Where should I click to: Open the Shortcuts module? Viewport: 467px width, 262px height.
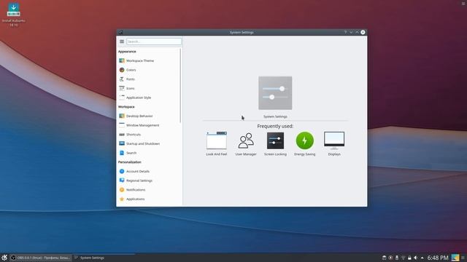click(x=149, y=134)
